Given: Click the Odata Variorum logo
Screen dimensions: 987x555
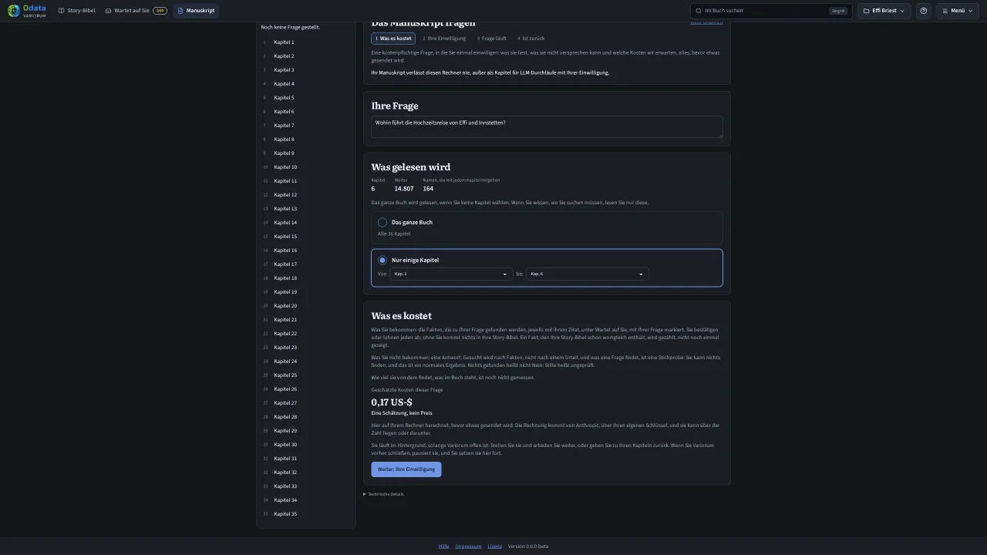Looking at the screenshot, I should (x=26, y=11).
